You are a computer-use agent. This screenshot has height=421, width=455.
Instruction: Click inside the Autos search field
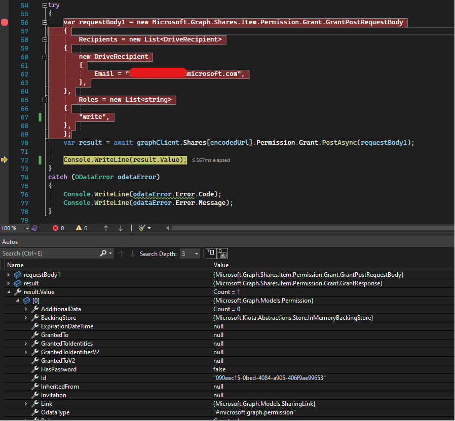[x=51, y=253]
